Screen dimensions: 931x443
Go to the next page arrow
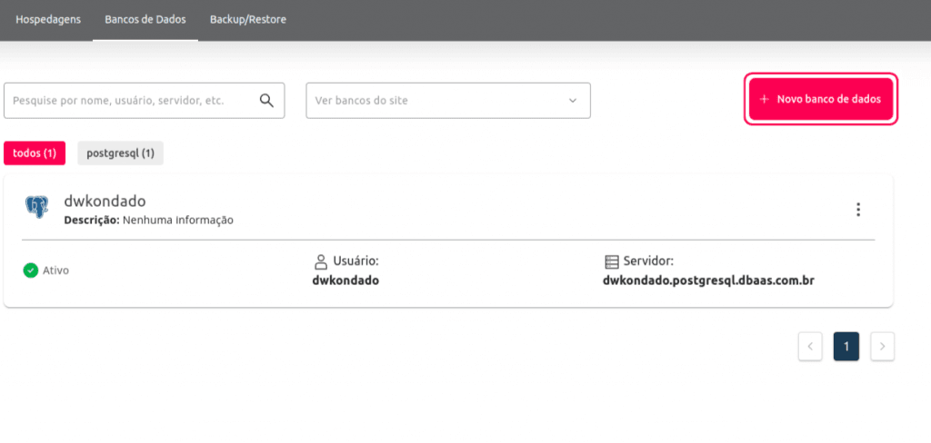(x=882, y=346)
